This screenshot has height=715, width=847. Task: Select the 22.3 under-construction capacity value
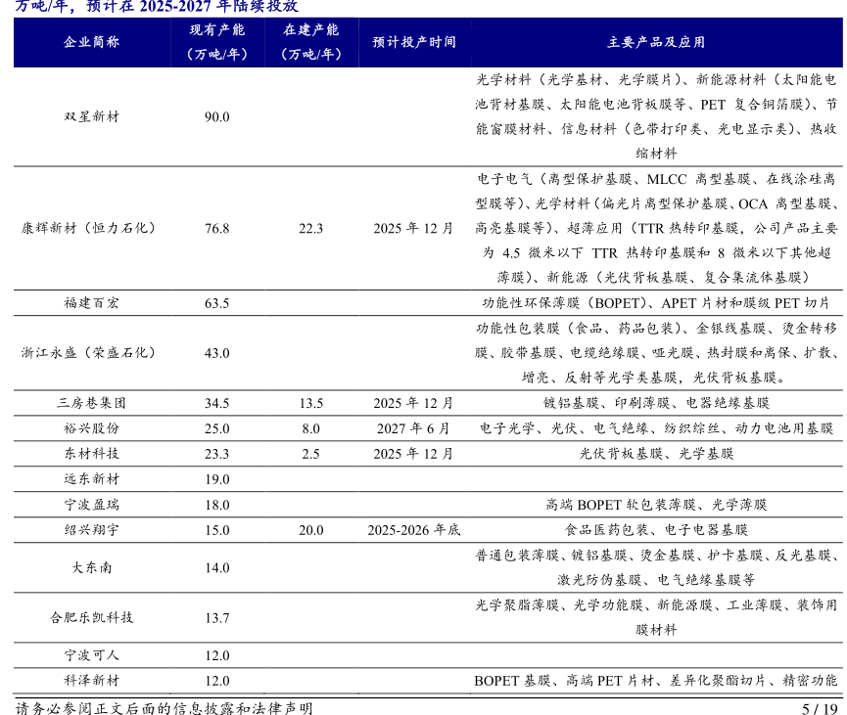click(x=310, y=228)
